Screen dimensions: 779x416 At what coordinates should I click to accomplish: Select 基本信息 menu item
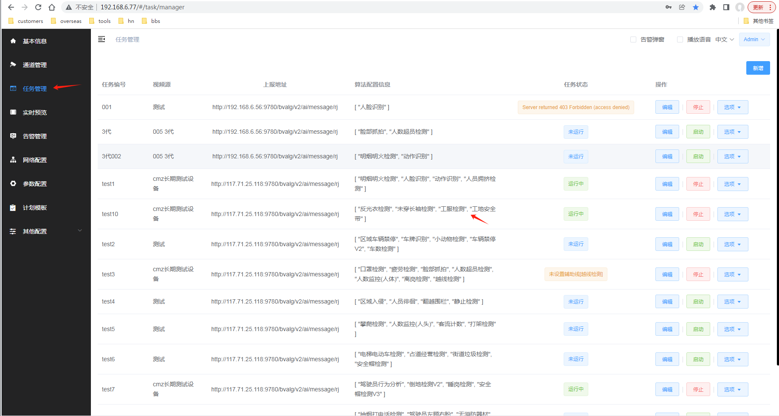coord(46,41)
